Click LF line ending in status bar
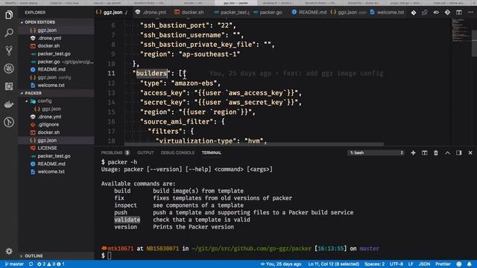477x268 pixels. pyautogui.click(x=411, y=264)
